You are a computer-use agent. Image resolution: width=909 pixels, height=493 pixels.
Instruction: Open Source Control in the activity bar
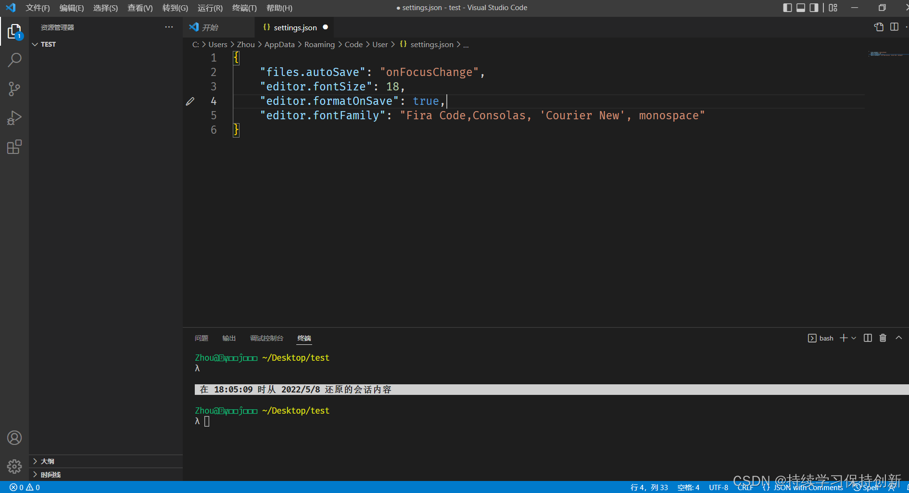[14, 88]
